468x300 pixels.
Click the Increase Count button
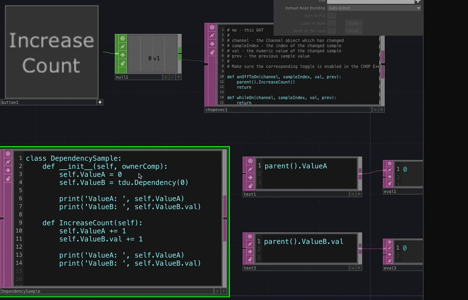tap(51, 52)
